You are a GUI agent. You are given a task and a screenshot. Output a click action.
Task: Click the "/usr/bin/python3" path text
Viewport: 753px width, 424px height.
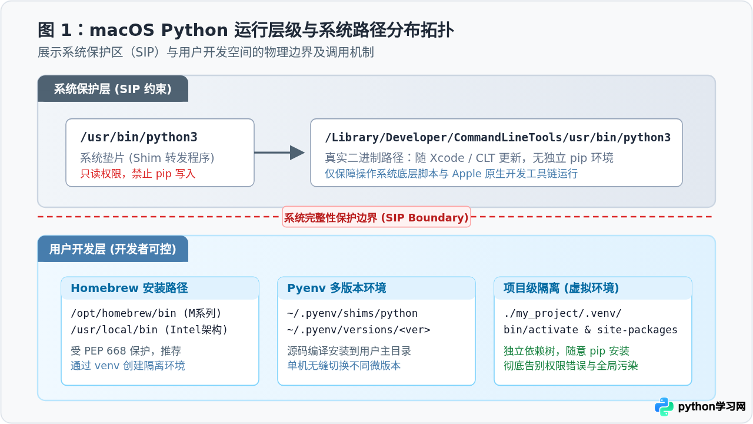click(x=139, y=137)
